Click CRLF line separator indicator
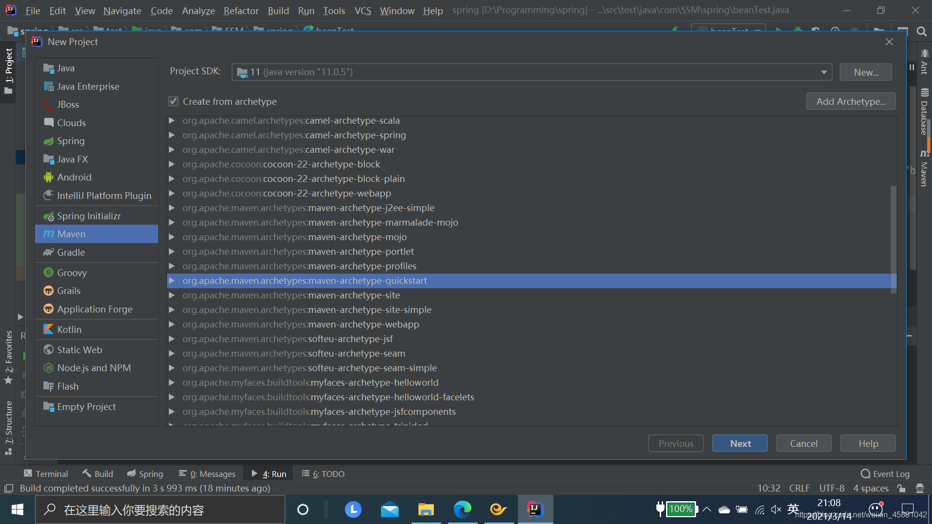This screenshot has height=524, width=932. tap(799, 488)
